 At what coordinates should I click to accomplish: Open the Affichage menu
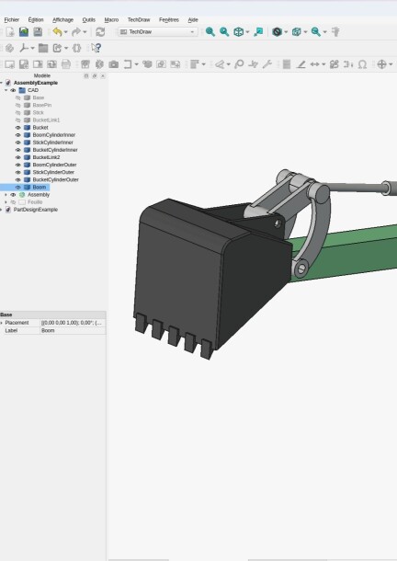click(x=62, y=19)
